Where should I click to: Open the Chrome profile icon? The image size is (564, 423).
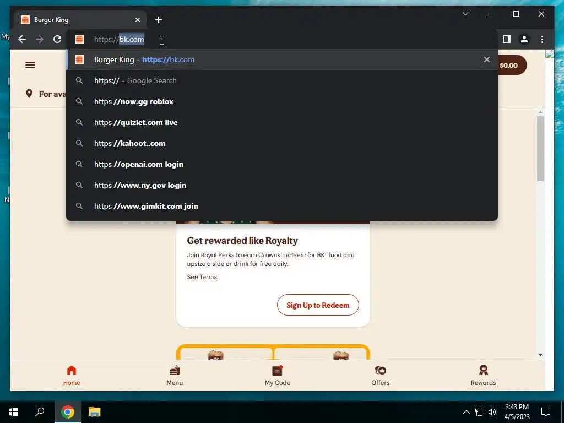tap(524, 39)
